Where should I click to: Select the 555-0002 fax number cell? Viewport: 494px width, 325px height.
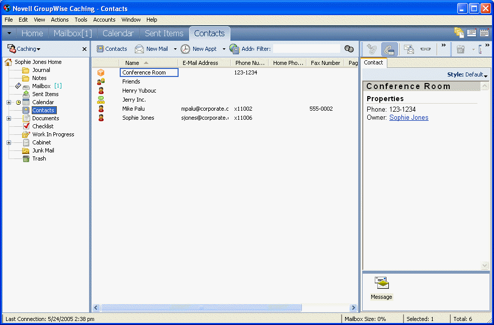(x=321, y=109)
